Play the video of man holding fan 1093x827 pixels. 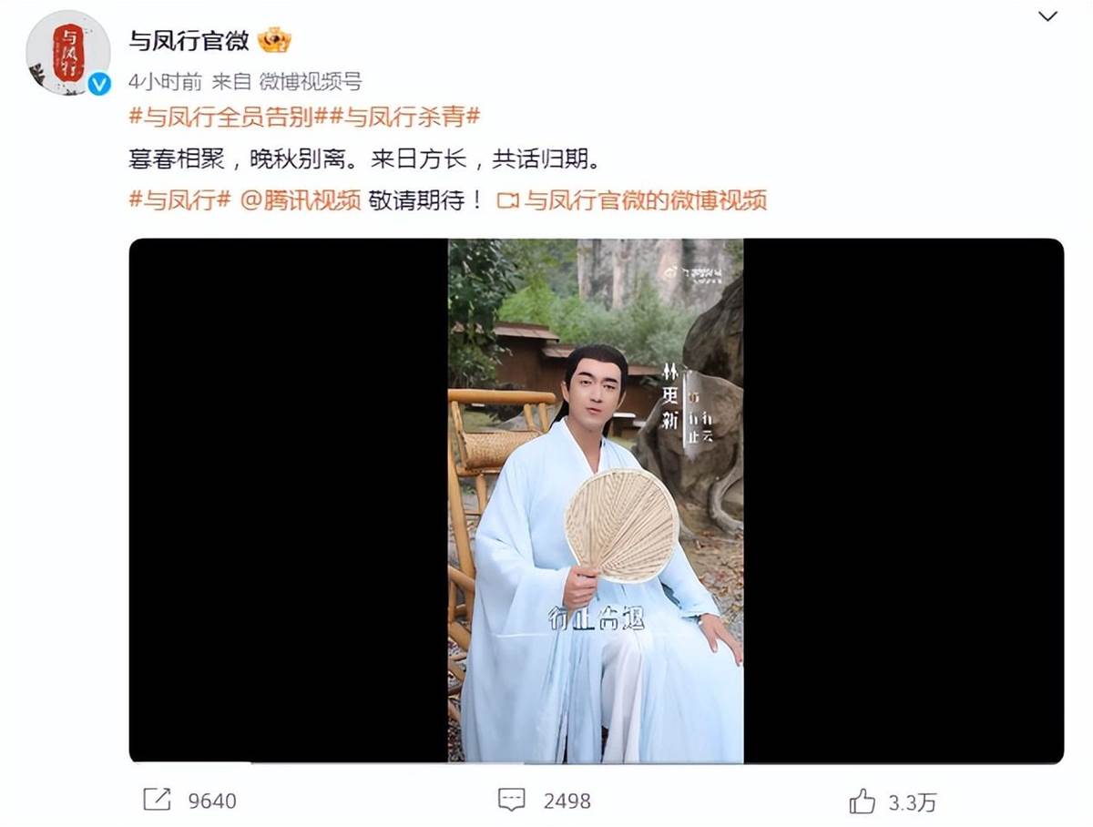596,501
